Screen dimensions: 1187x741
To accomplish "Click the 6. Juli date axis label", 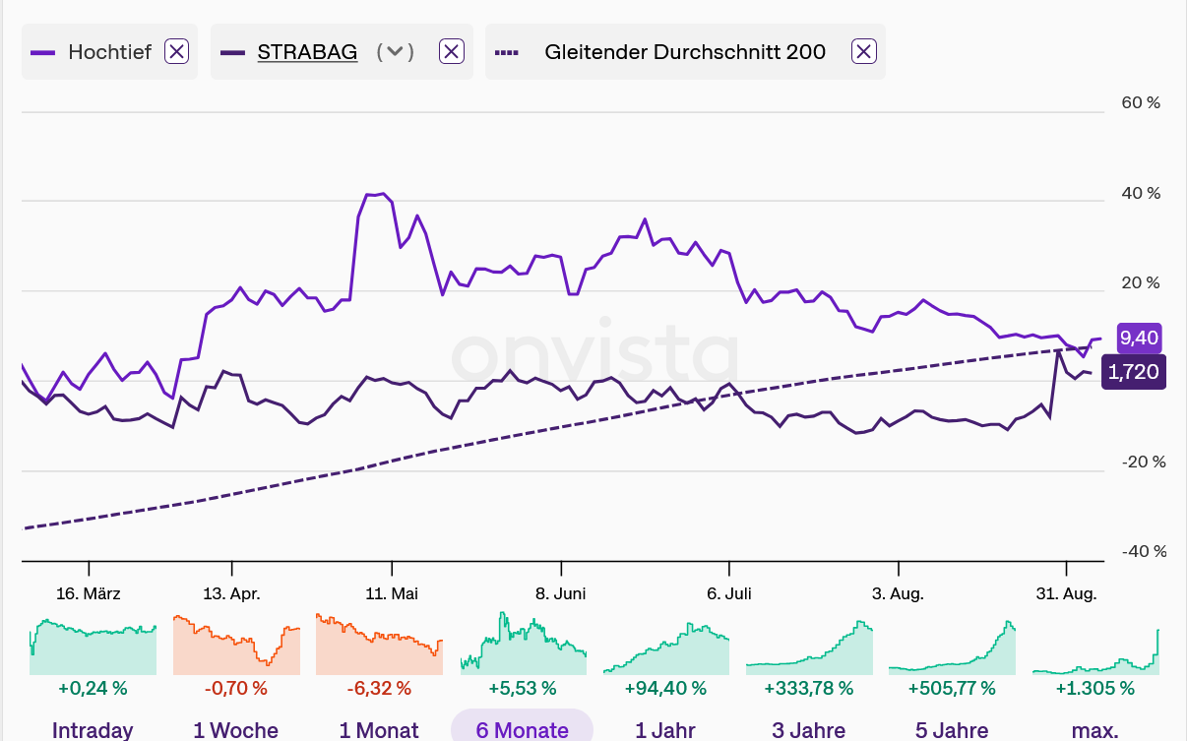I will coord(729,593).
